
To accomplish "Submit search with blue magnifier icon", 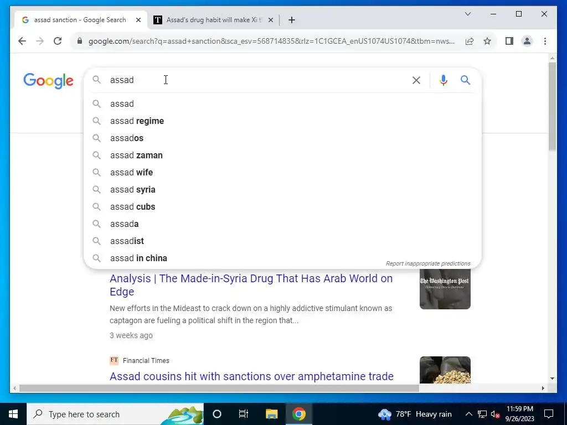I will [x=465, y=80].
